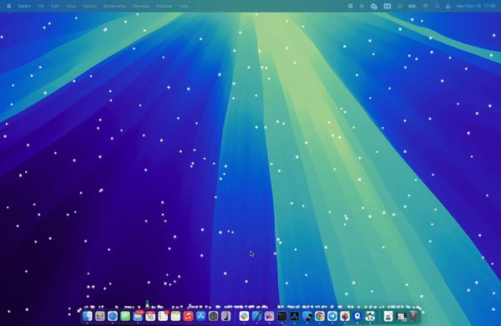The height and width of the screenshot is (326, 501).
Task: Open the Messages app in dock
Action: (125, 316)
